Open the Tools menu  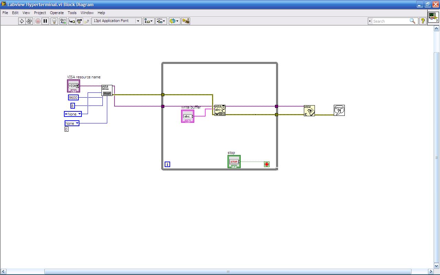coord(72,13)
